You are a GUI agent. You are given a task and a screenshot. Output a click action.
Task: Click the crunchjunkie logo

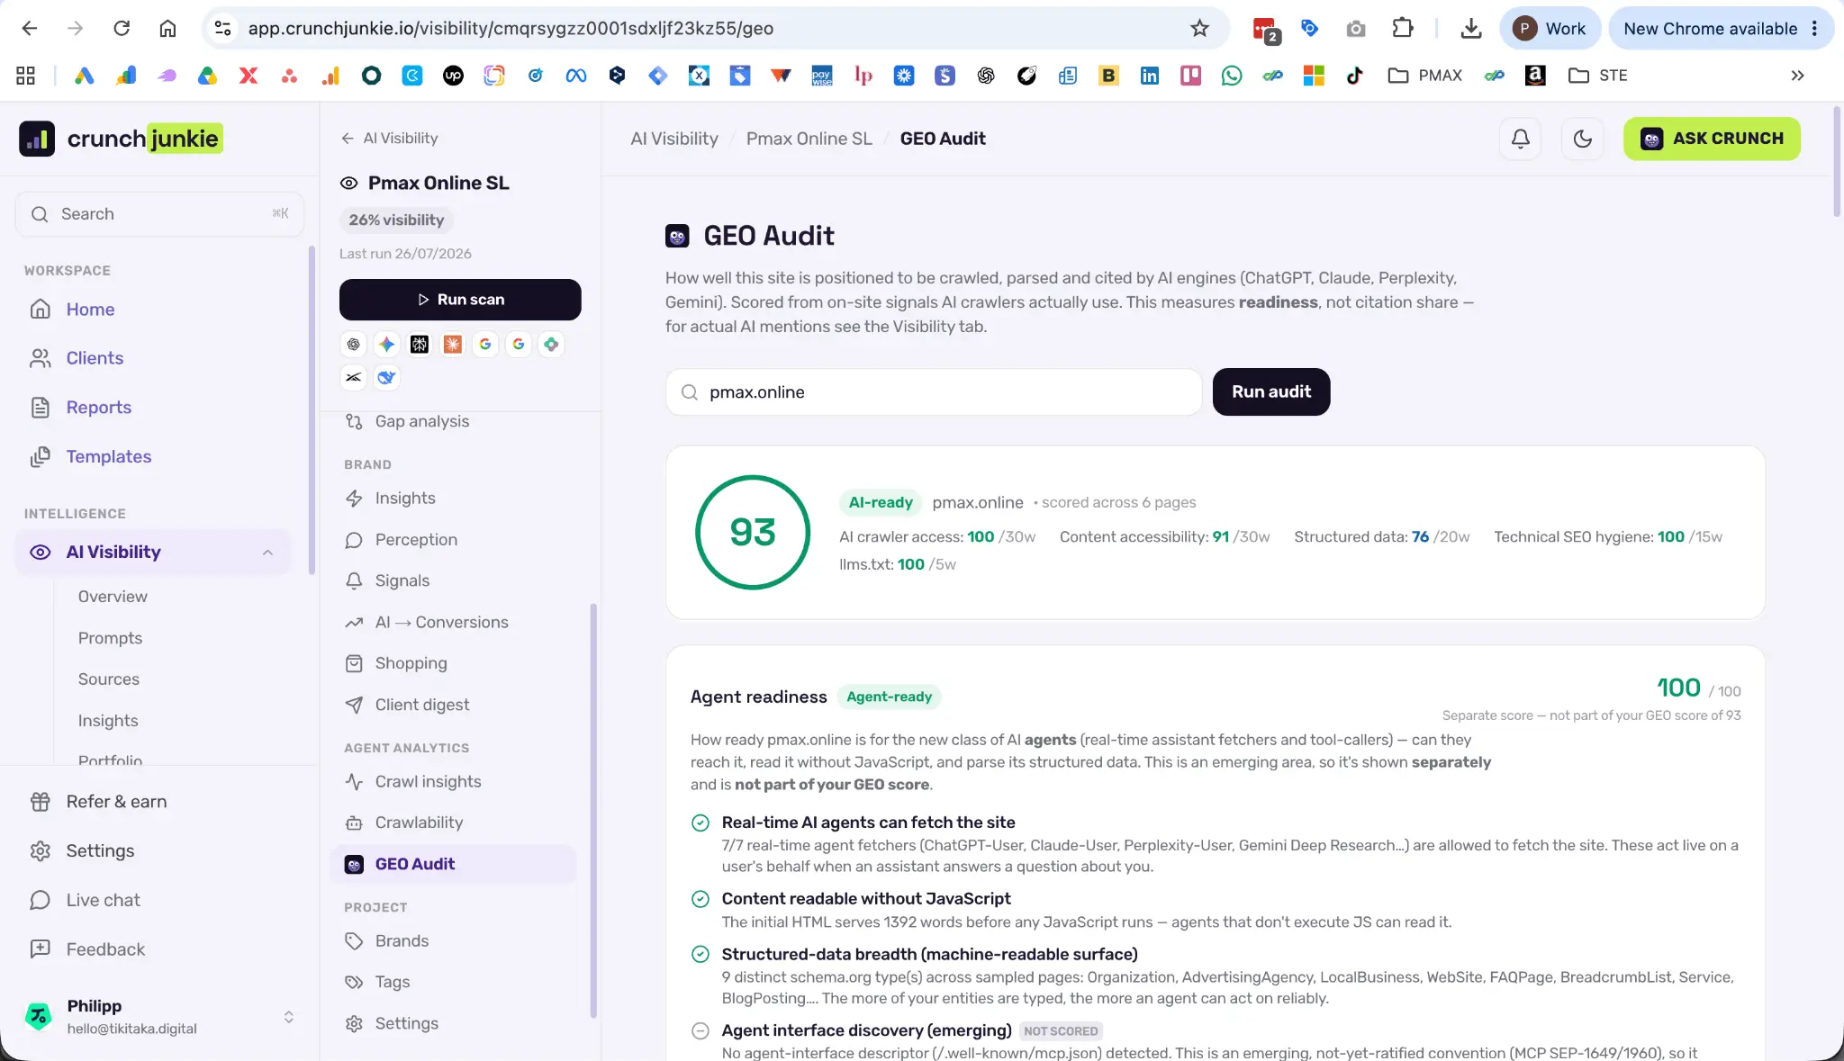(121, 139)
